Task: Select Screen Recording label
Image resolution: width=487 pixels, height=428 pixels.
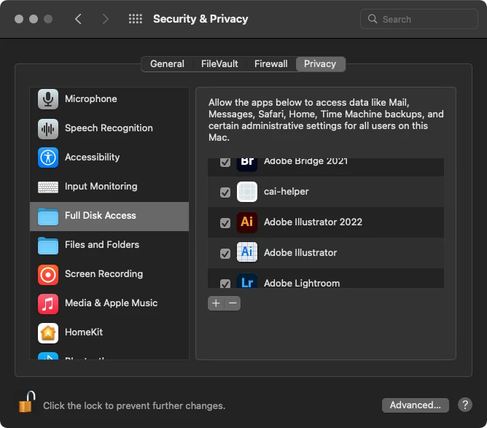Action: click(104, 274)
